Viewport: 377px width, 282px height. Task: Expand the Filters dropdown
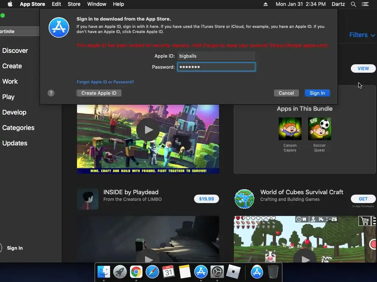click(x=362, y=35)
